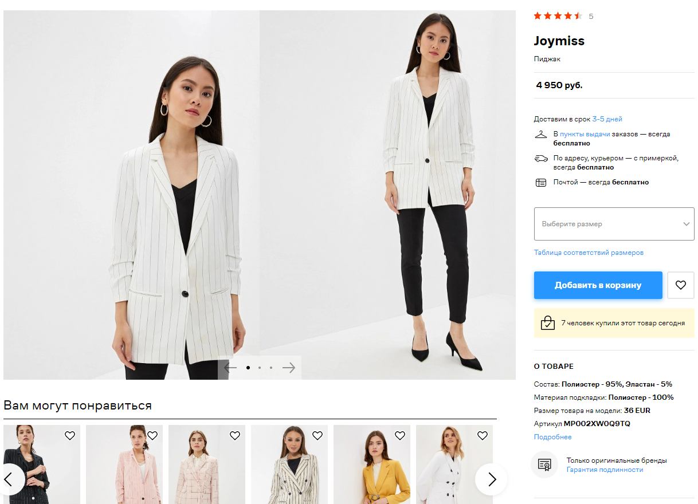Click the star rating
The height and width of the screenshot is (504, 698).
tap(558, 16)
